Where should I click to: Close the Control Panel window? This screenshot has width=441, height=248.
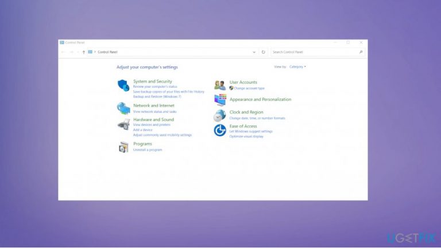tap(361, 42)
